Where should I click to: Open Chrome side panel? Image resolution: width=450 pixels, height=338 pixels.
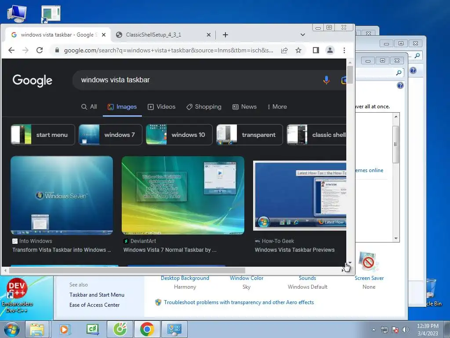316,50
